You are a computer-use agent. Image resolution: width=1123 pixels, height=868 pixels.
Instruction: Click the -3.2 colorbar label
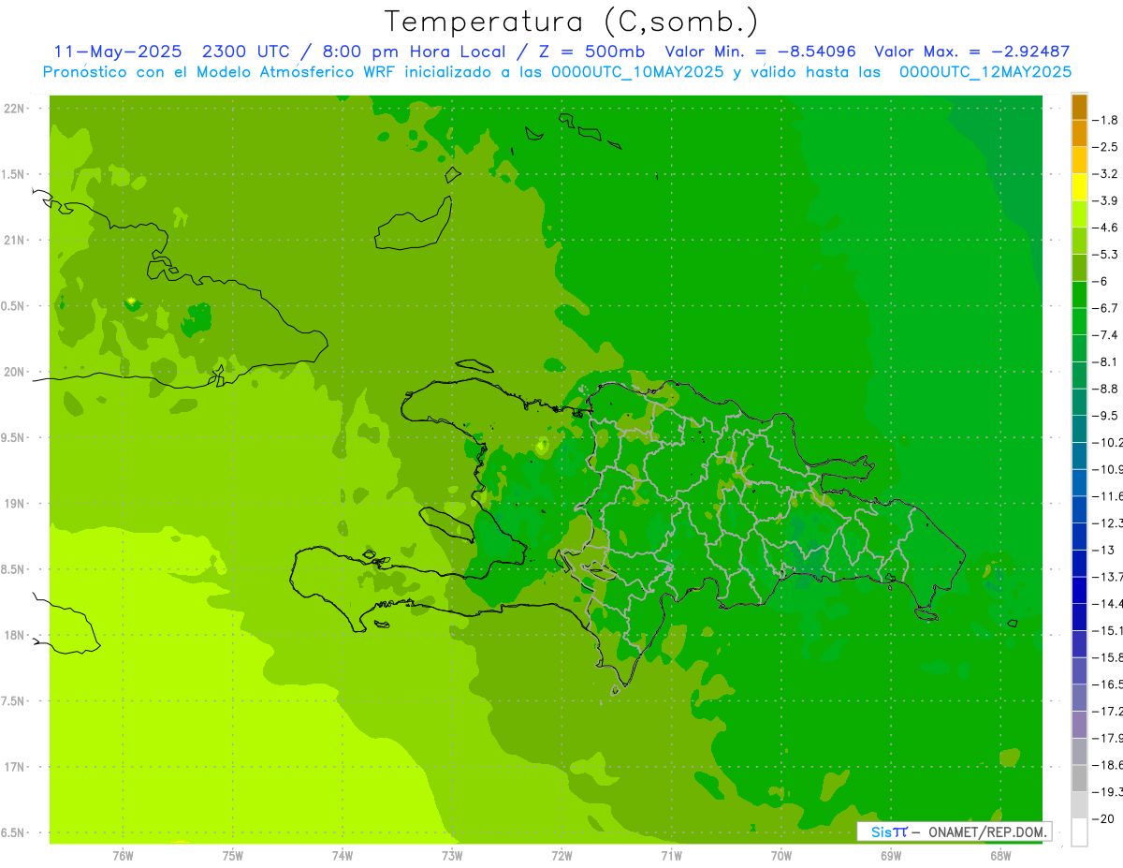1106,173
